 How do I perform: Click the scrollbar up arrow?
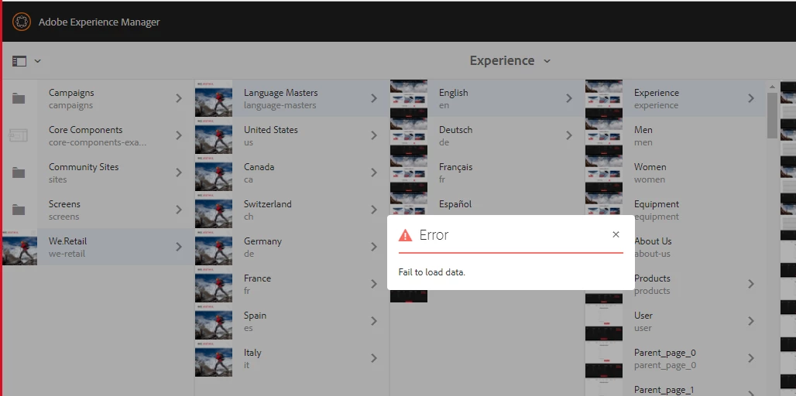(x=772, y=87)
